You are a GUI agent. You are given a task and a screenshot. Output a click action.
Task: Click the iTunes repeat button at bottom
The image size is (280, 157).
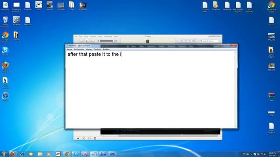coord(89,138)
